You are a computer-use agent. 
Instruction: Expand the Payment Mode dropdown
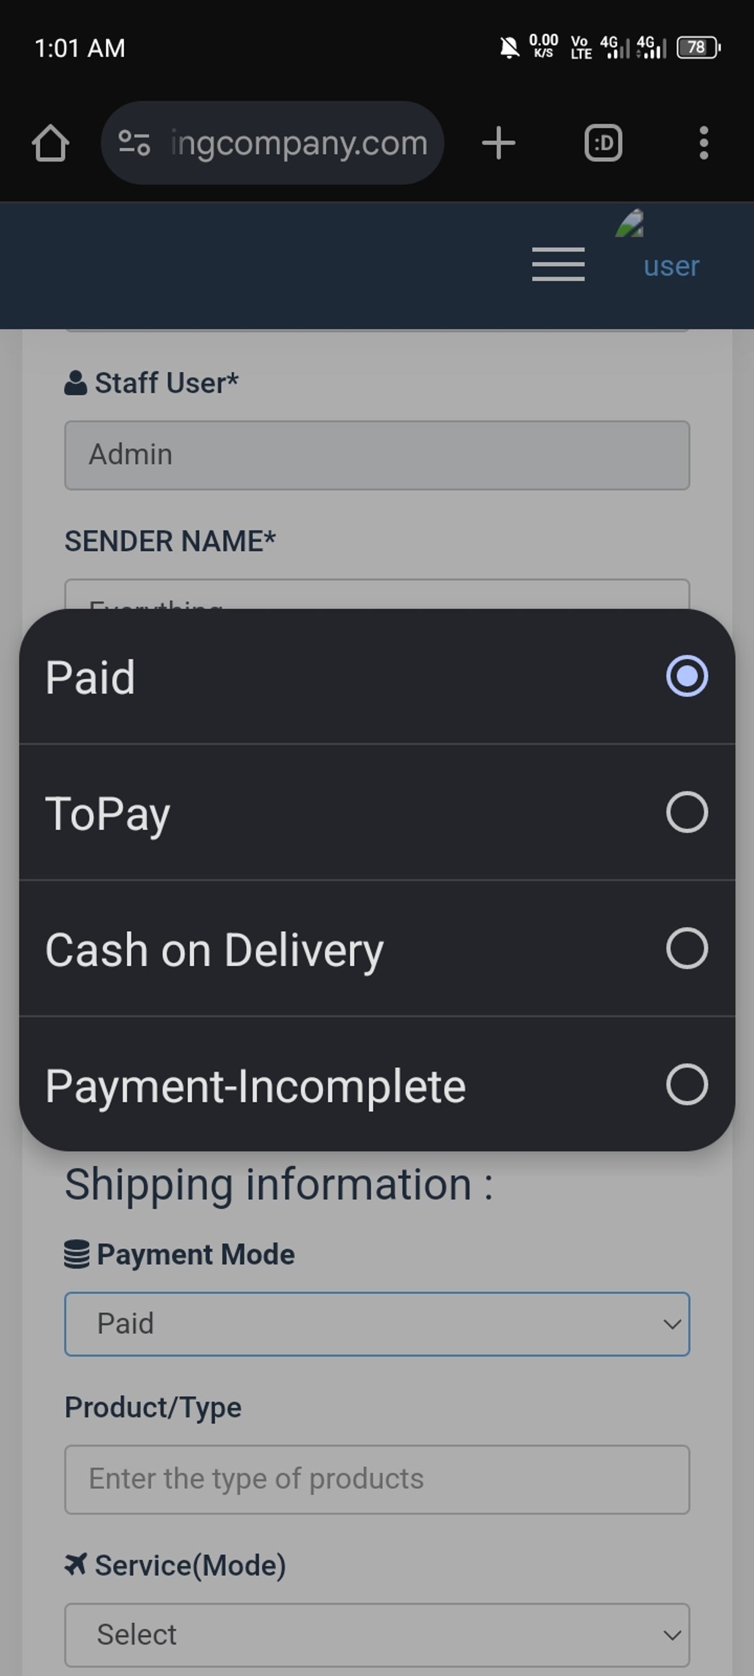376,1323
